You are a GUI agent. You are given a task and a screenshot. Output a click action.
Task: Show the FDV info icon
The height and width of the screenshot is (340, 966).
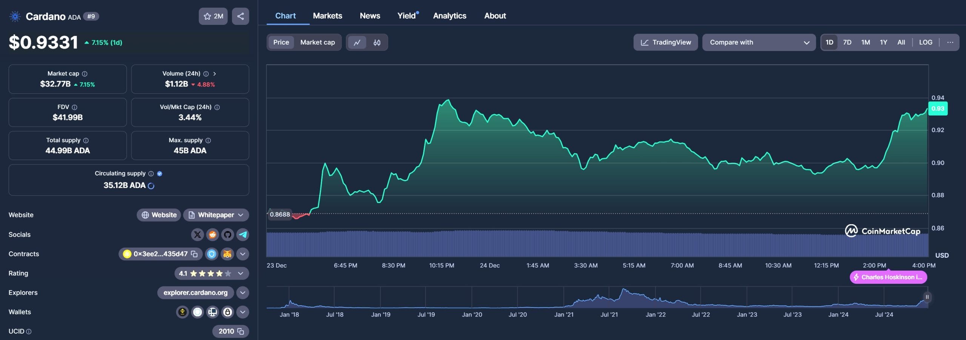pos(75,108)
